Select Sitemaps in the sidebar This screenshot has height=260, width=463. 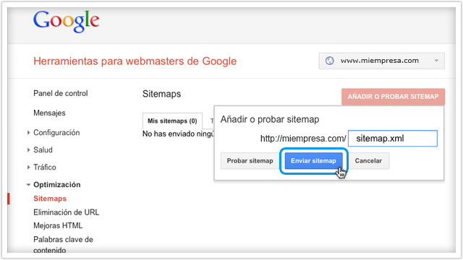(50, 199)
